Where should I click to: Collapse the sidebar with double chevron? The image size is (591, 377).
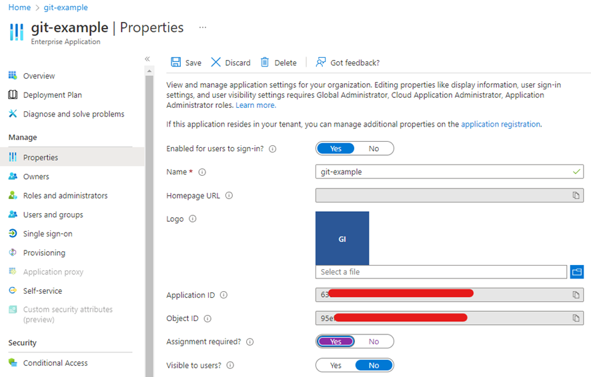pos(147,59)
